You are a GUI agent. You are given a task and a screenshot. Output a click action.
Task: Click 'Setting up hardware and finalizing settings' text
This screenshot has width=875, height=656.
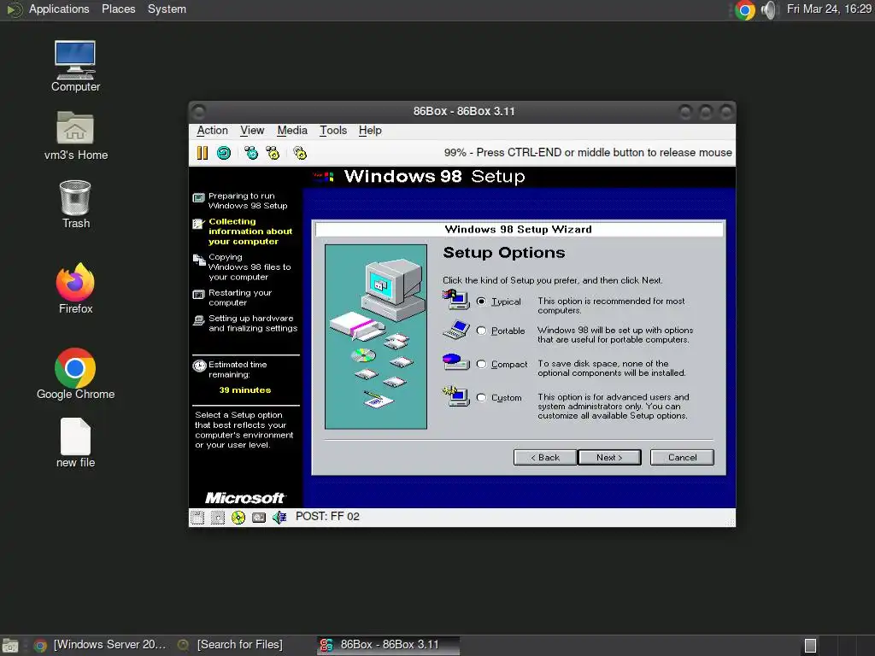pos(253,324)
